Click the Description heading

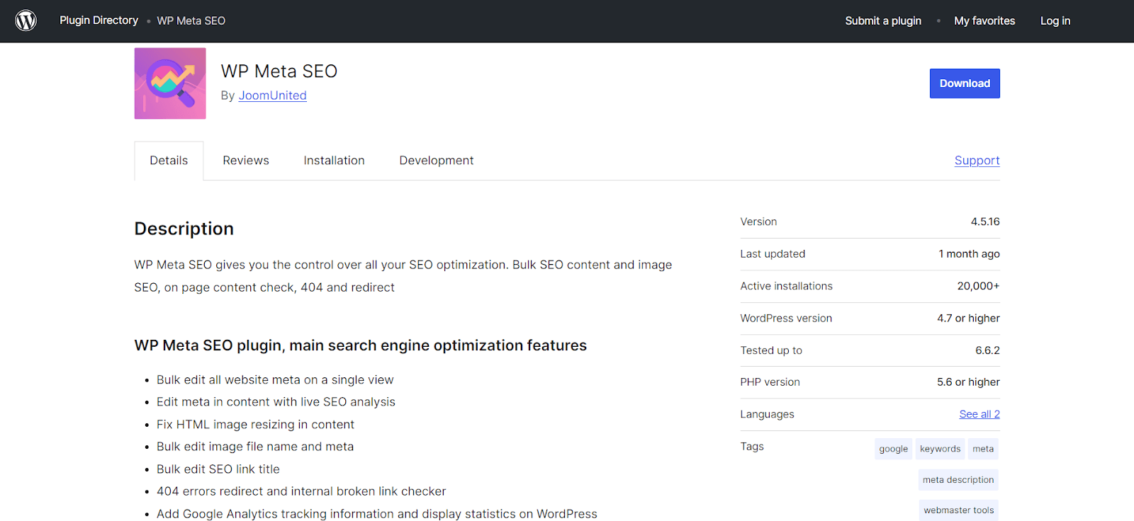[x=184, y=229]
